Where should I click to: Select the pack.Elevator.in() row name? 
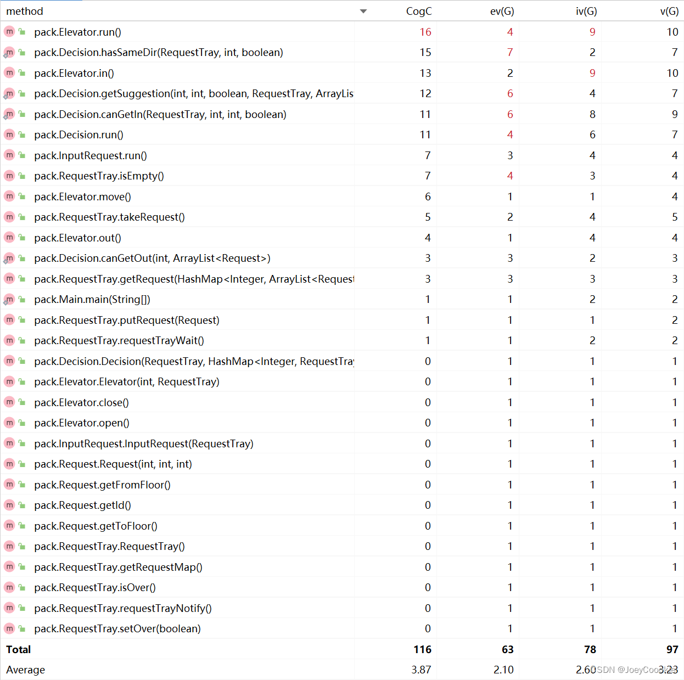pos(74,73)
